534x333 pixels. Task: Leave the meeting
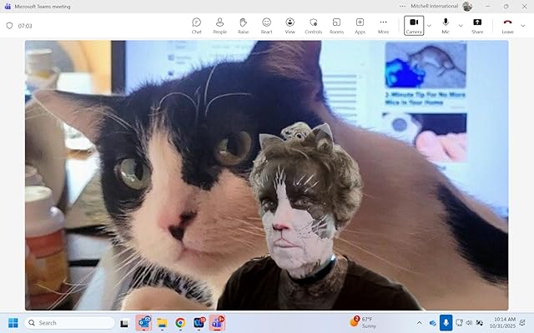click(507, 25)
